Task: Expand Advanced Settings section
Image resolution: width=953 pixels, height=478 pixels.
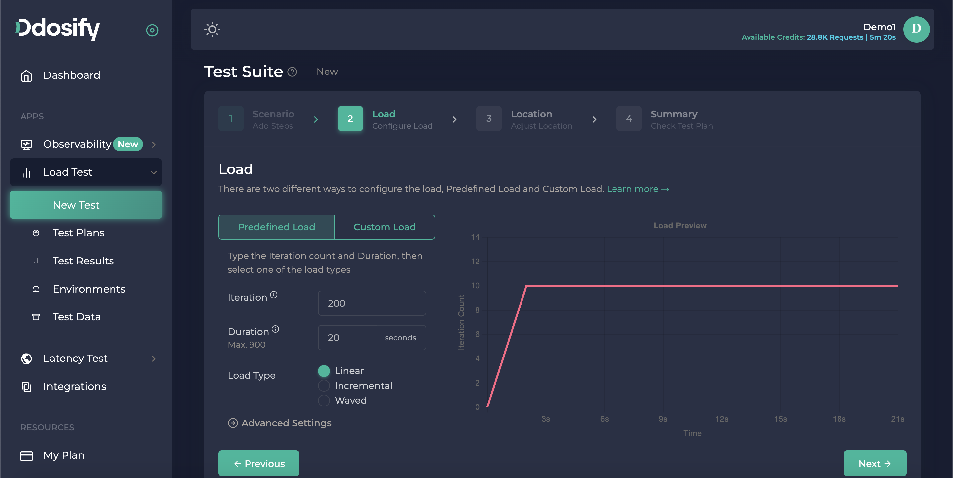Action: [x=280, y=423]
